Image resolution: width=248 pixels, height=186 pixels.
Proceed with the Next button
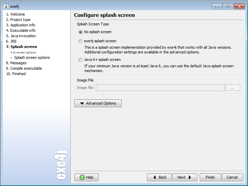point(185,177)
